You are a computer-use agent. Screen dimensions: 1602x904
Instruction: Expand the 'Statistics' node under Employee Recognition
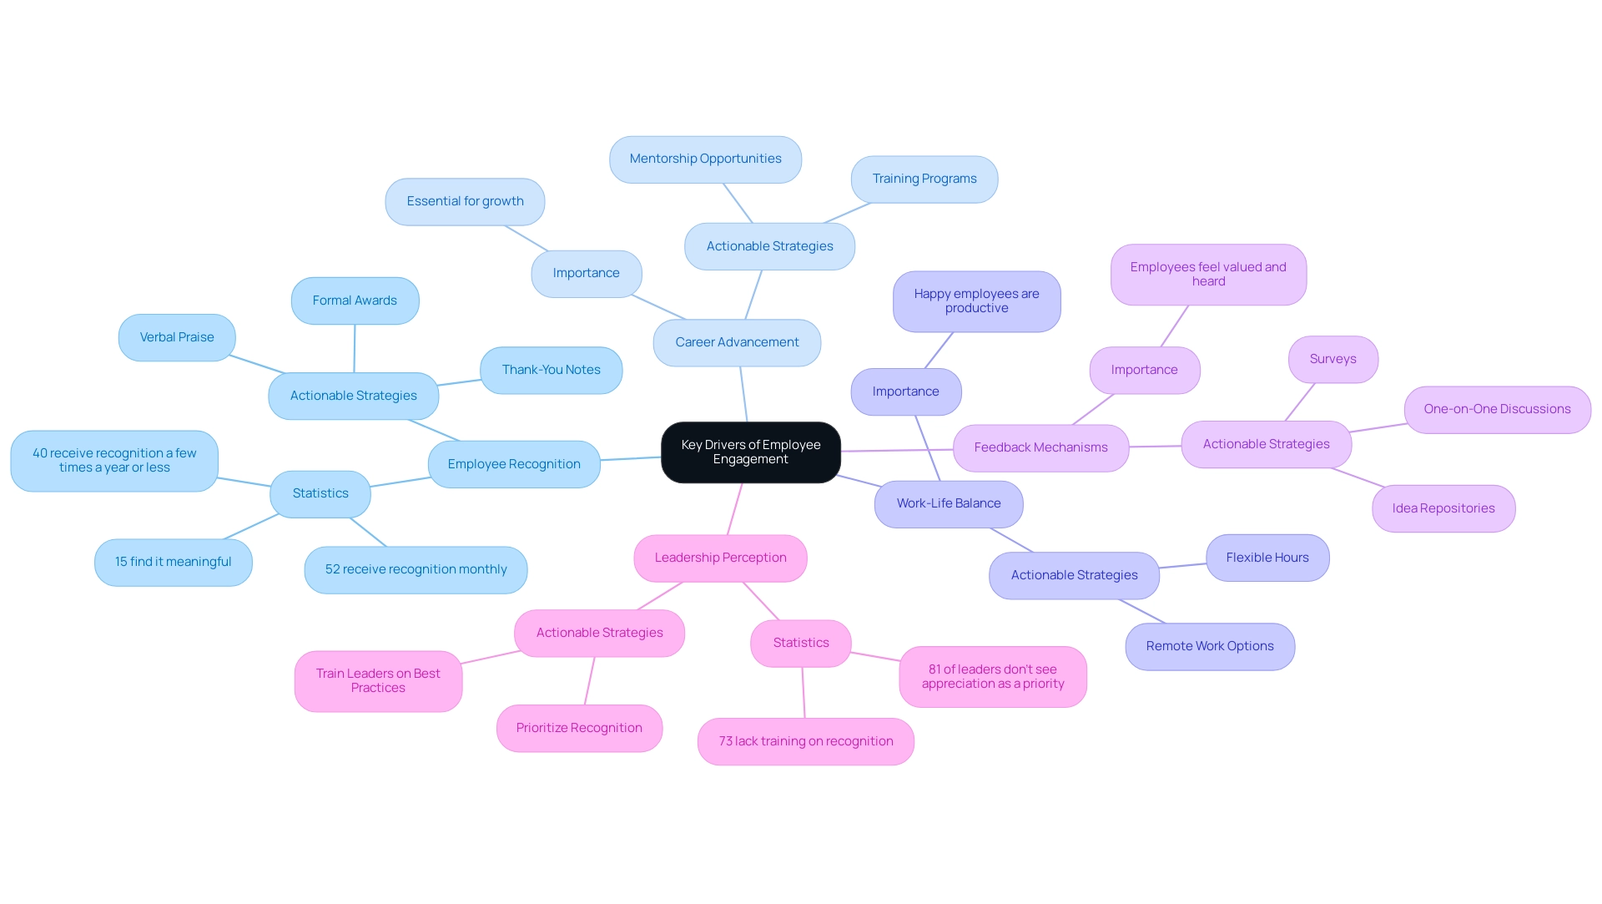pyautogui.click(x=320, y=492)
